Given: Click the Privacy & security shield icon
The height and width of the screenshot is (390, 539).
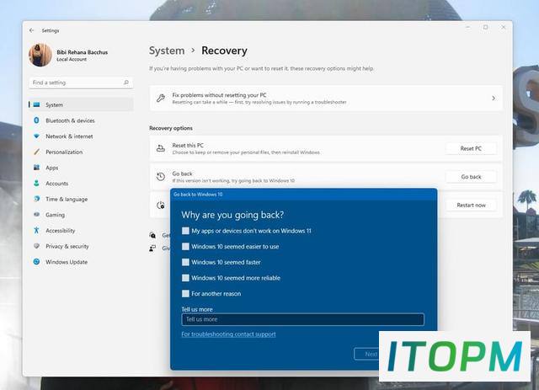Looking at the screenshot, I should [36, 246].
